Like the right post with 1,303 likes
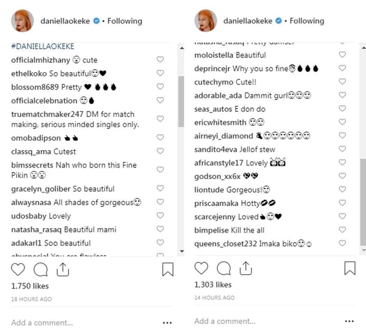The width and height of the screenshot is (366, 333). [201, 268]
